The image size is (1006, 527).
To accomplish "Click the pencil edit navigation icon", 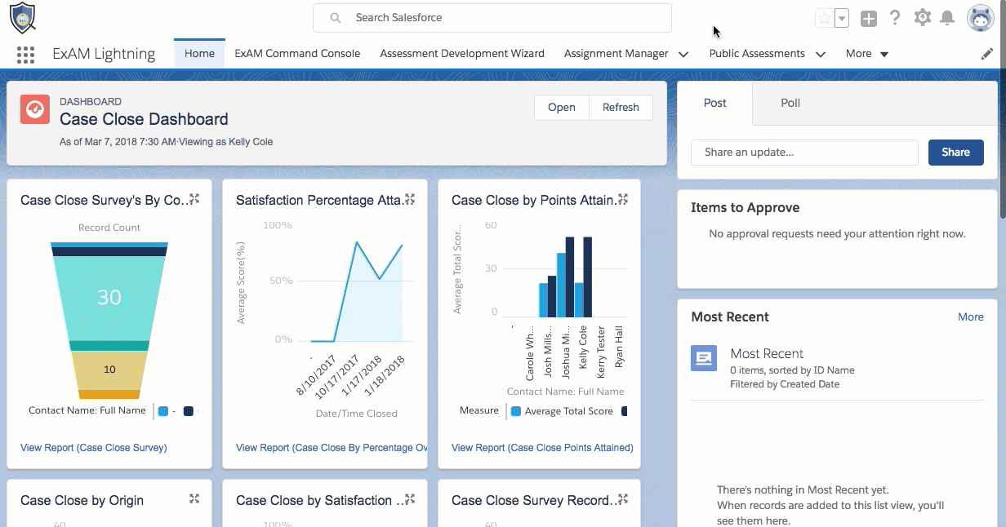I will click(x=987, y=54).
